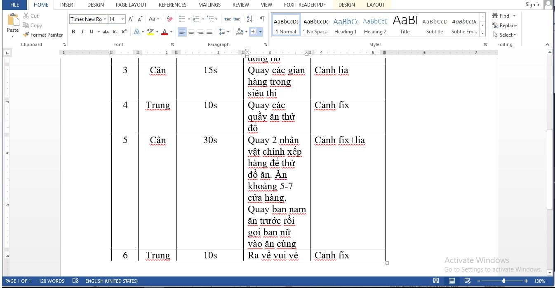This screenshot has height=288, width=555.
Task: Copy the selection to clipboard
Action: pyautogui.click(x=33, y=25)
